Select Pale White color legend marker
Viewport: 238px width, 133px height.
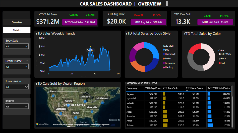point(220,54)
